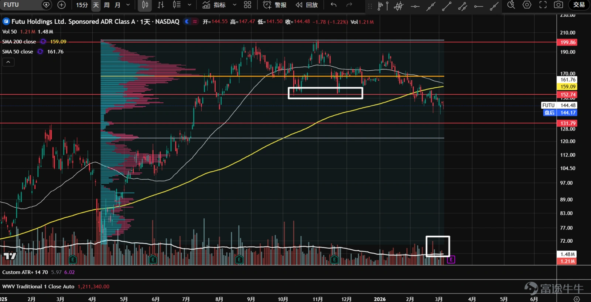Click the Futu Holdings symbol logo icon
Image resolution: width=591 pixels, height=302 pixels.
[6, 21]
